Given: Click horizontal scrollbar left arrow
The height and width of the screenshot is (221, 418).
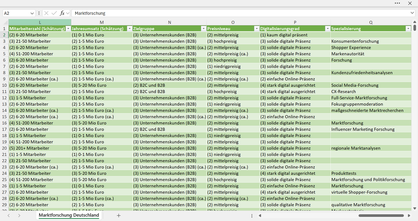Looking at the screenshot, I should tap(260, 216).
